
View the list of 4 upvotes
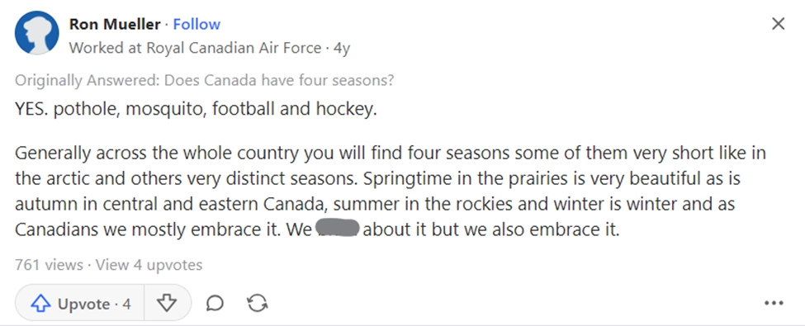pos(149,265)
